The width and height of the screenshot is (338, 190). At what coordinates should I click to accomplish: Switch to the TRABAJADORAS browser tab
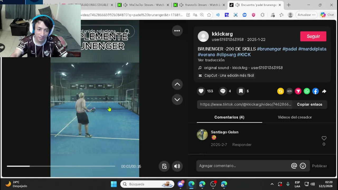click(x=88, y=5)
